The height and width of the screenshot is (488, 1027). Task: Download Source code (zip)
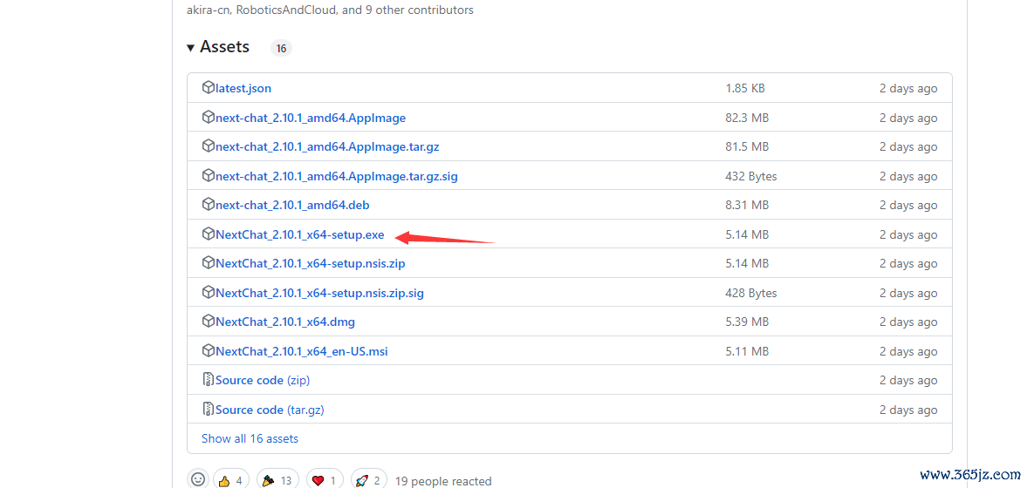pos(263,380)
